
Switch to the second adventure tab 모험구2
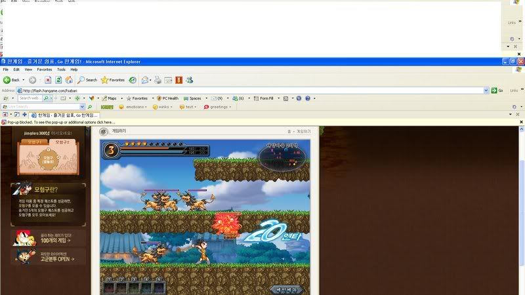coord(62,142)
